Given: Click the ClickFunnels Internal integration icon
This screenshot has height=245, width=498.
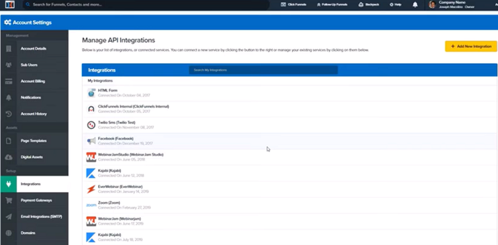Looking at the screenshot, I should click(91, 109).
